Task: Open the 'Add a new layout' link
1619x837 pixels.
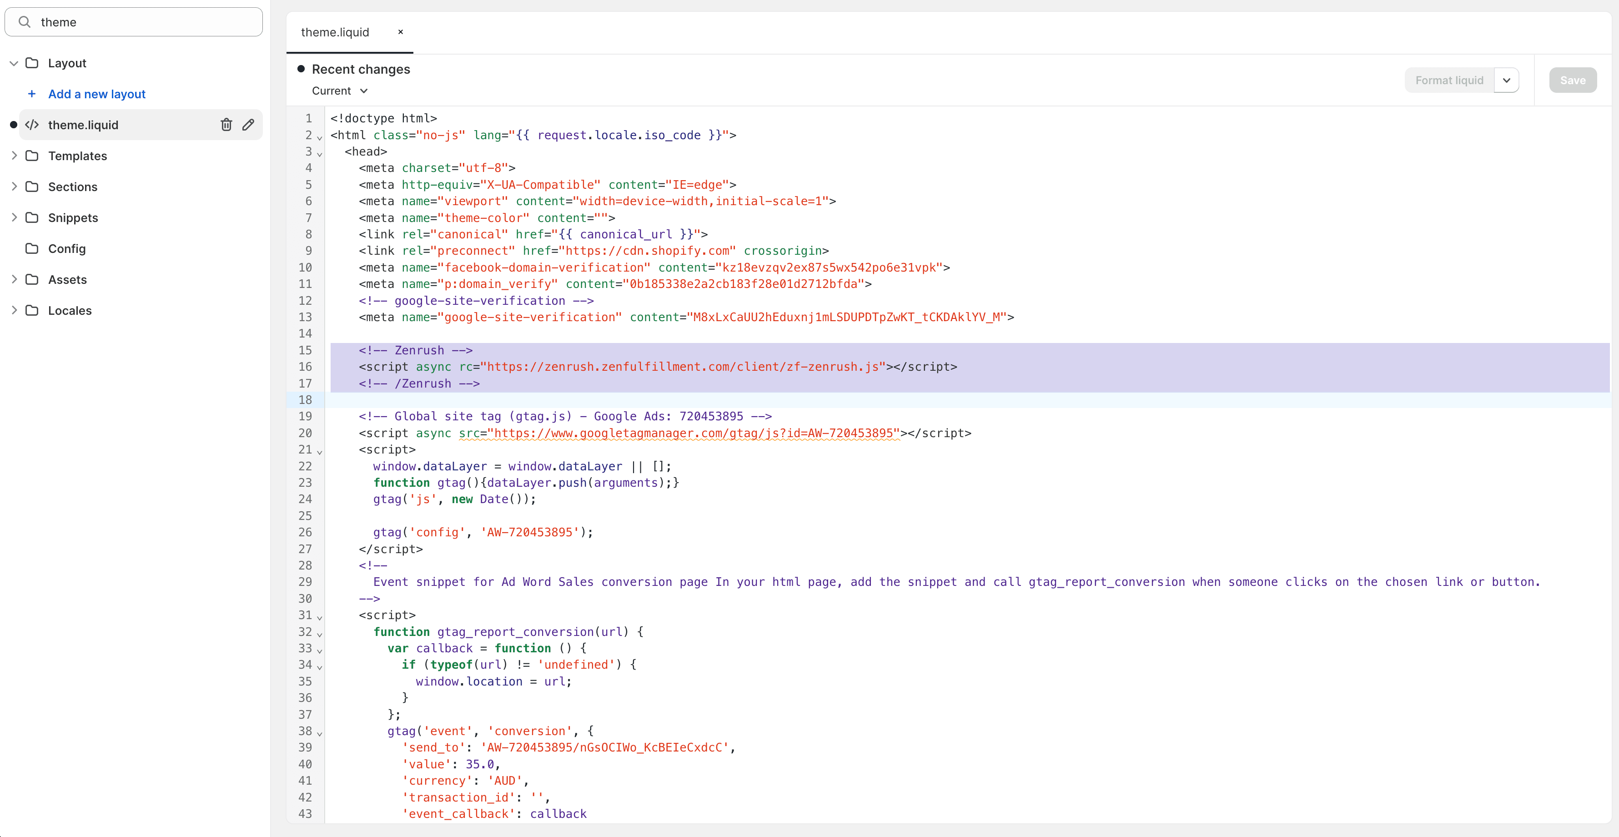Action: [x=97, y=94]
